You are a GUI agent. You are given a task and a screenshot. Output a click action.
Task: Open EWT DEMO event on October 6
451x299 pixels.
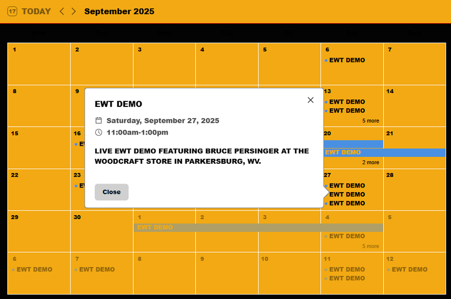pos(34,269)
